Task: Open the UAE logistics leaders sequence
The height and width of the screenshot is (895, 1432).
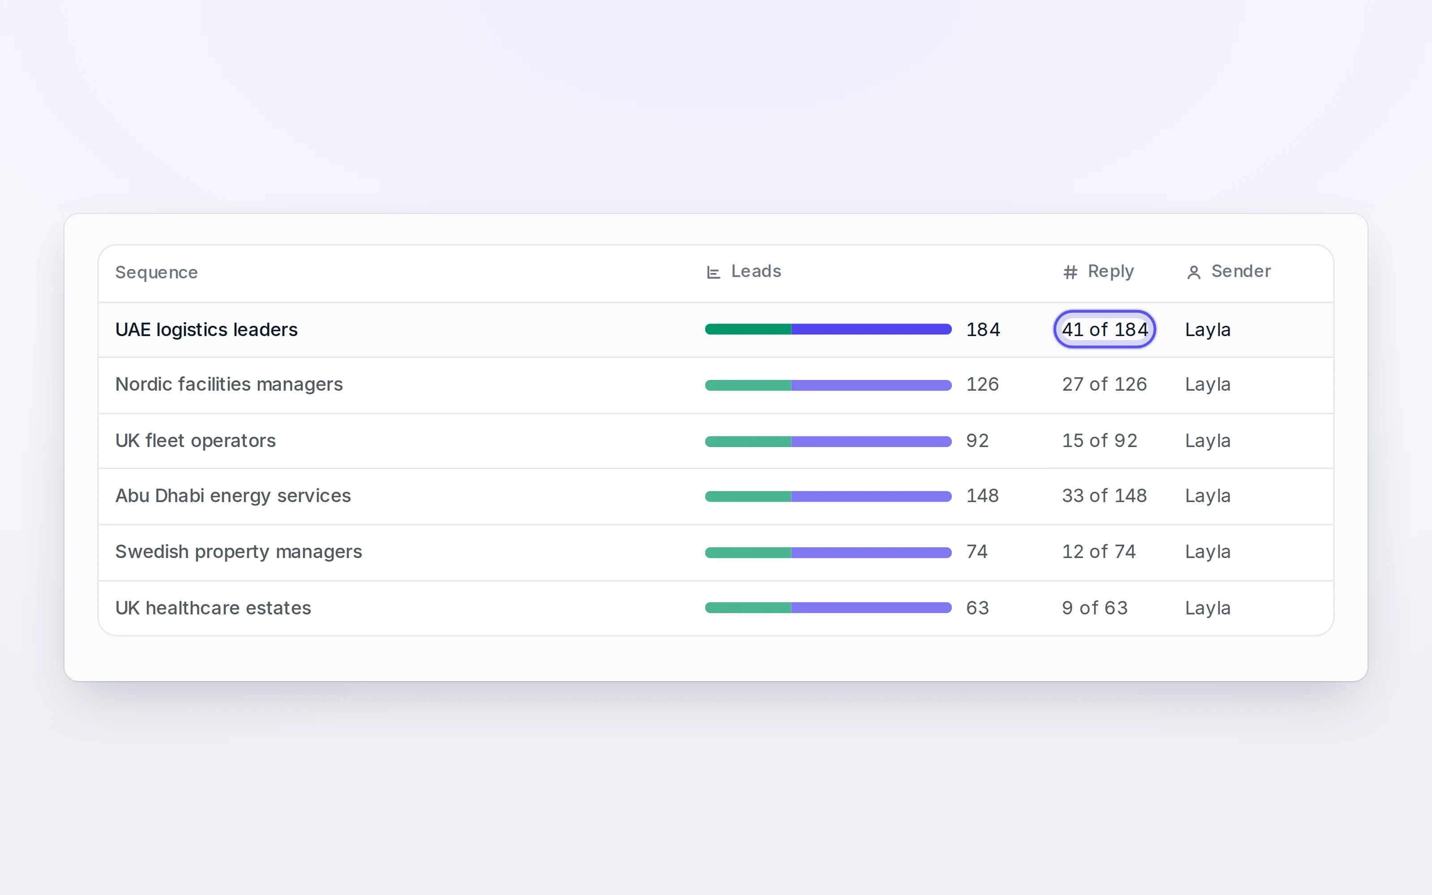Action: coord(206,330)
